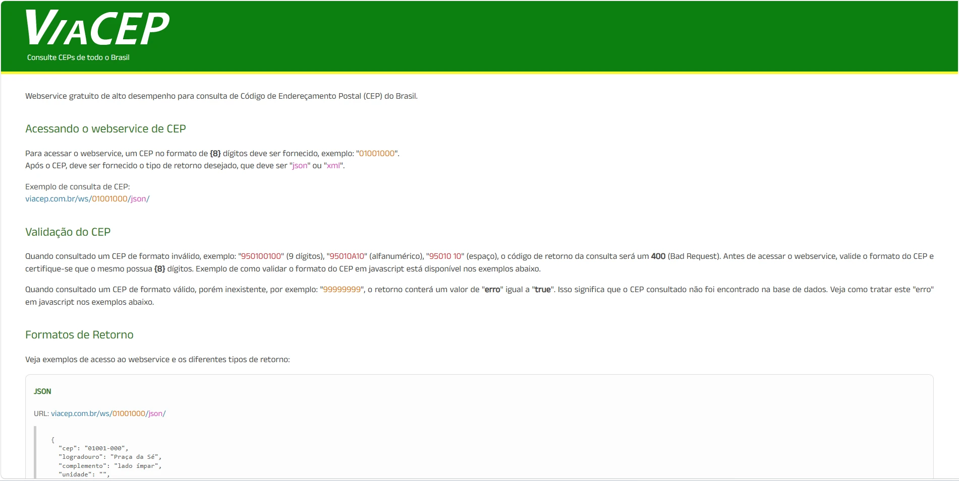Click the orange "01001000" example CEP text
959x481 pixels.
click(x=377, y=154)
